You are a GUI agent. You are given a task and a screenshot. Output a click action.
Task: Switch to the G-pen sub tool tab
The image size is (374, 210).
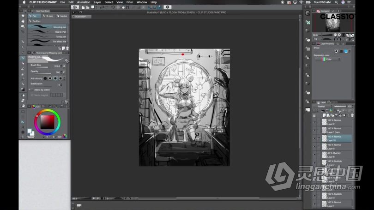click(48, 16)
